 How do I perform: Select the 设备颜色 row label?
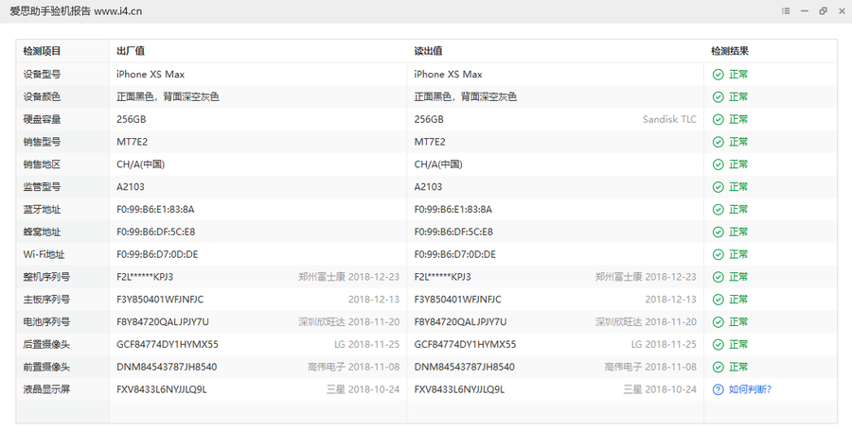(42, 97)
